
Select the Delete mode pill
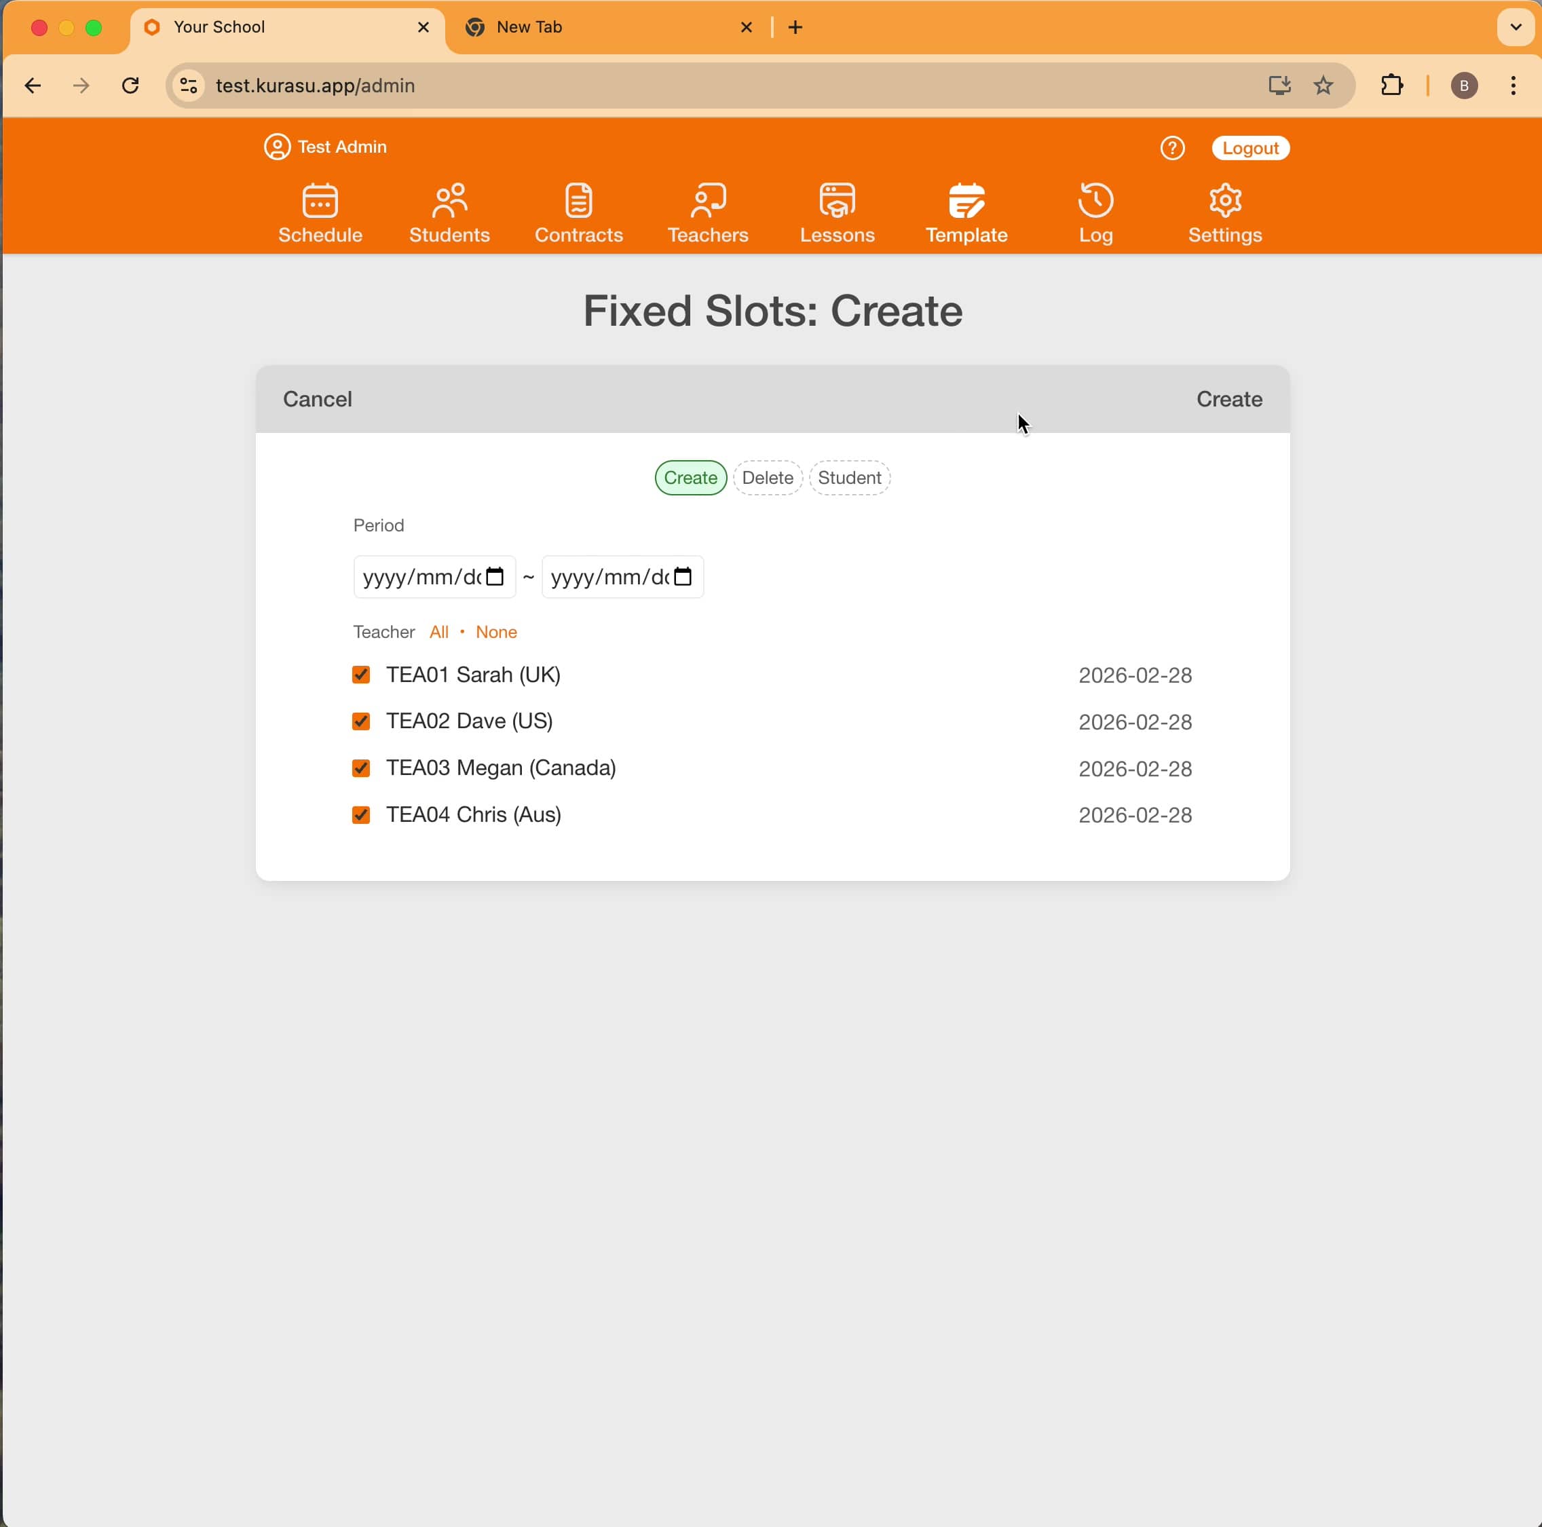767,477
